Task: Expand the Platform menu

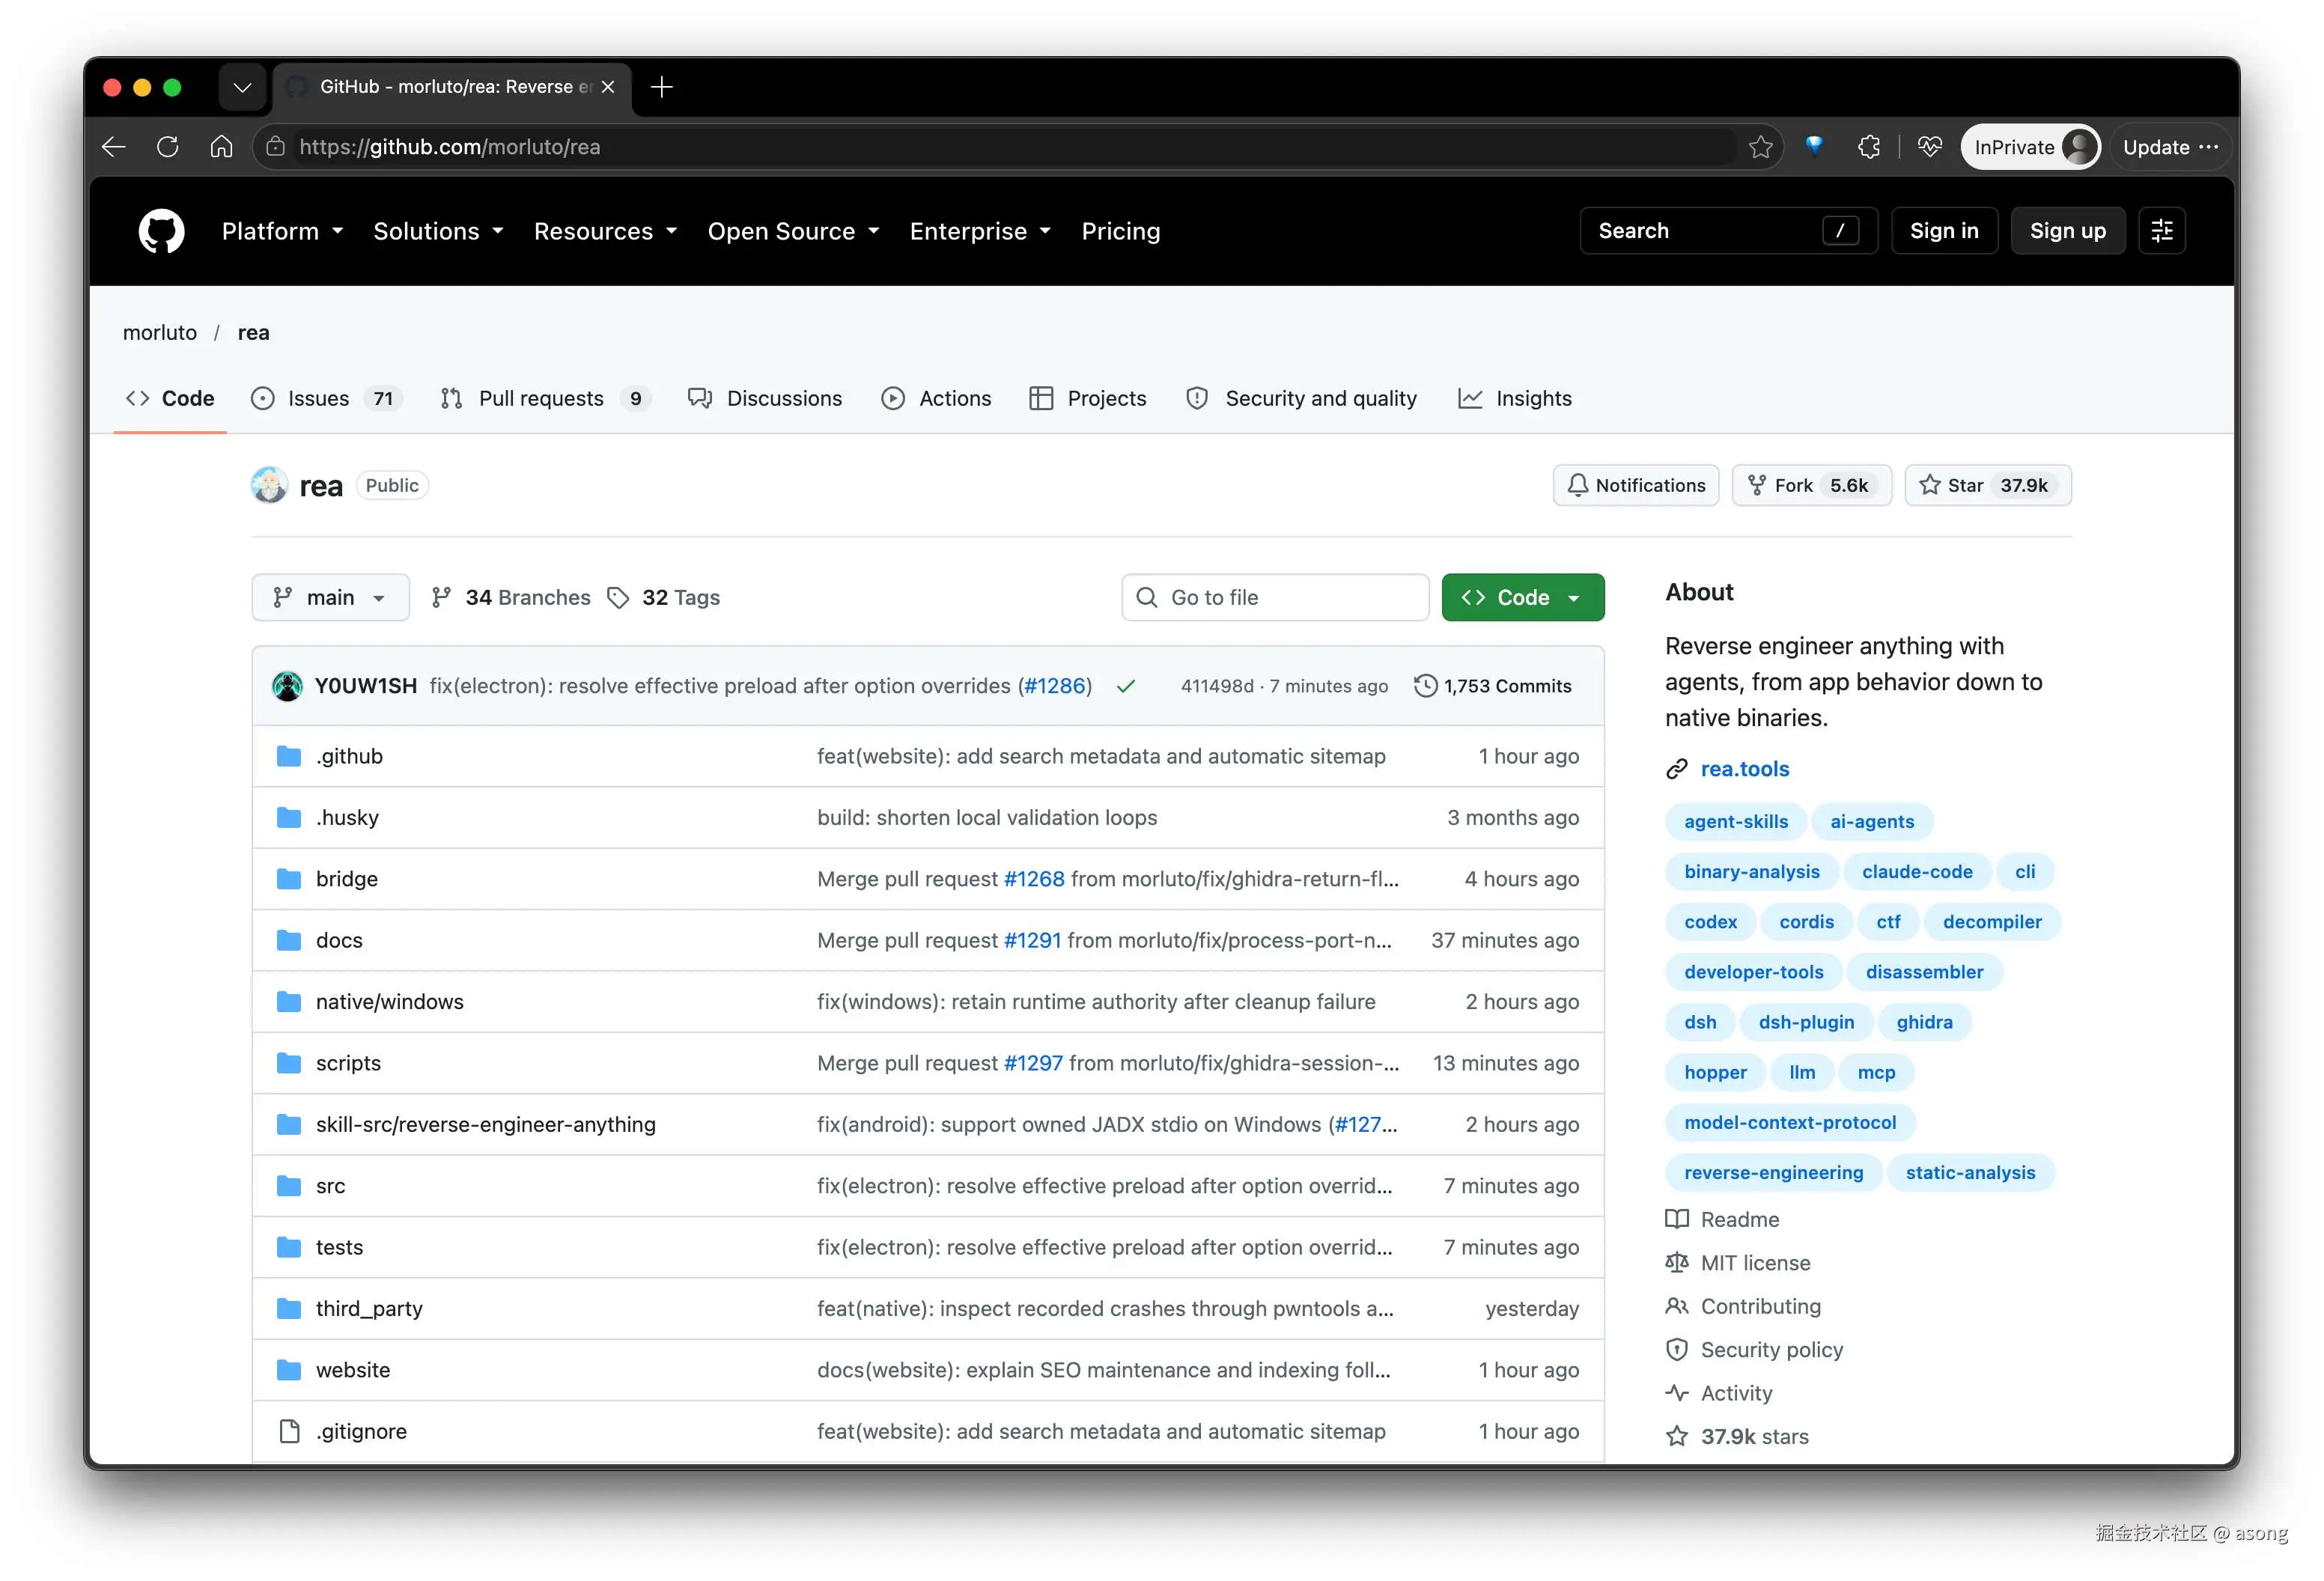Action: 282,231
